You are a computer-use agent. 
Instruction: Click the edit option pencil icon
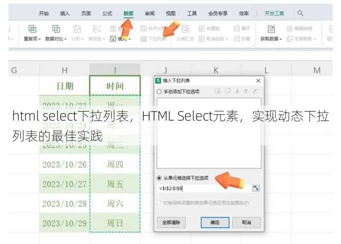click(255, 91)
